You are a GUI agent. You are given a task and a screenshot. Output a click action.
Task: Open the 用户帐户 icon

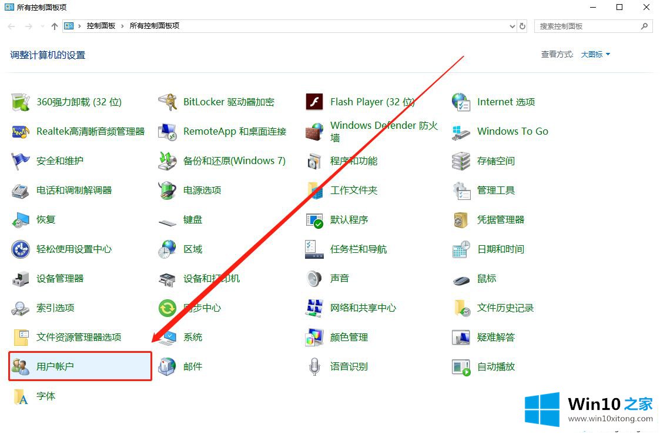(20, 366)
